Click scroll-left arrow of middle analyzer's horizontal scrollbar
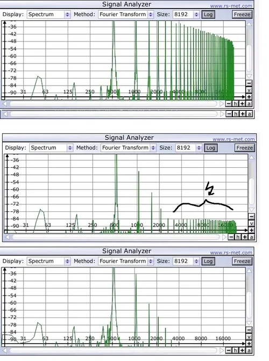Viewport: 269px width, 361px height. (8, 237)
